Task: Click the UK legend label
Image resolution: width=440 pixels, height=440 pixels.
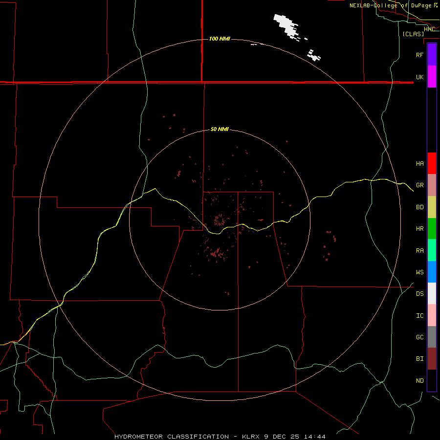Action: pyautogui.click(x=419, y=77)
